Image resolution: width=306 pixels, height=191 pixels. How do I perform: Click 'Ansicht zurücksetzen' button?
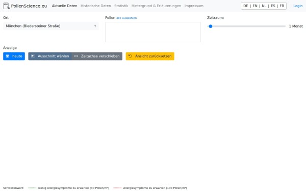pyautogui.click(x=150, y=56)
